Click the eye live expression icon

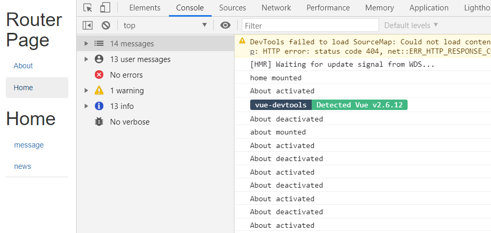pyautogui.click(x=225, y=26)
